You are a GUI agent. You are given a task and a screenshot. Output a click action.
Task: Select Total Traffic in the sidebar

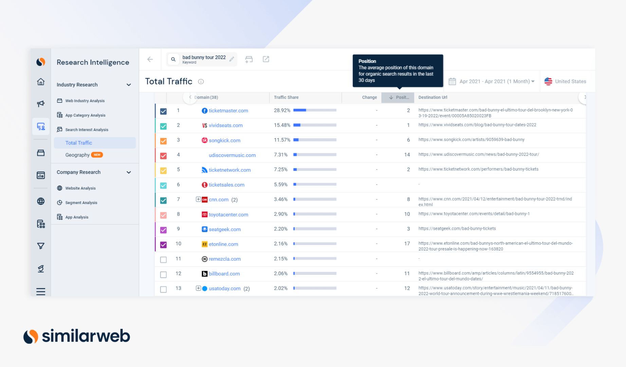click(x=95, y=143)
